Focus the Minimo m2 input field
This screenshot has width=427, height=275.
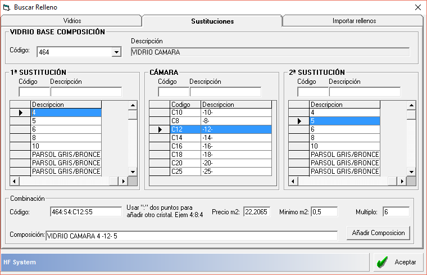(324, 212)
